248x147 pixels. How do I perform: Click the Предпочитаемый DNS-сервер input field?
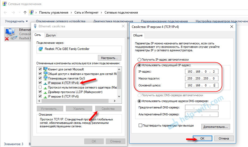coord(201,108)
